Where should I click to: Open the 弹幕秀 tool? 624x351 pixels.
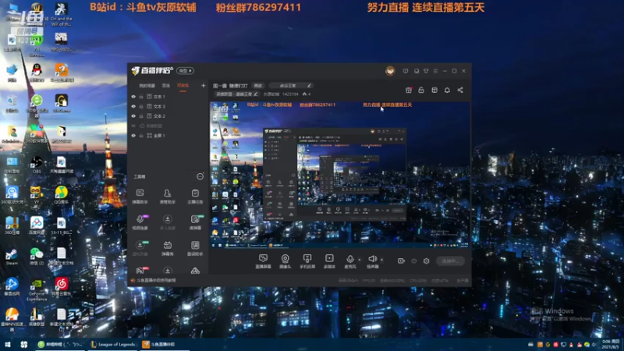167,248
